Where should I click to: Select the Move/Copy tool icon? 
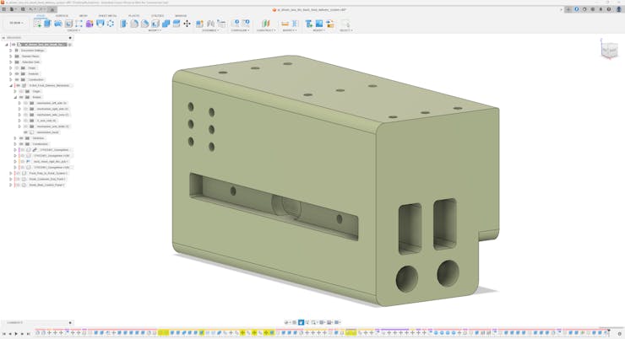pyautogui.click(x=187, y=24)
